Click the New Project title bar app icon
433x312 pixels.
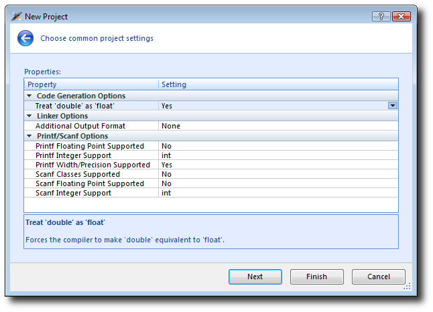[x=16, y=16]
